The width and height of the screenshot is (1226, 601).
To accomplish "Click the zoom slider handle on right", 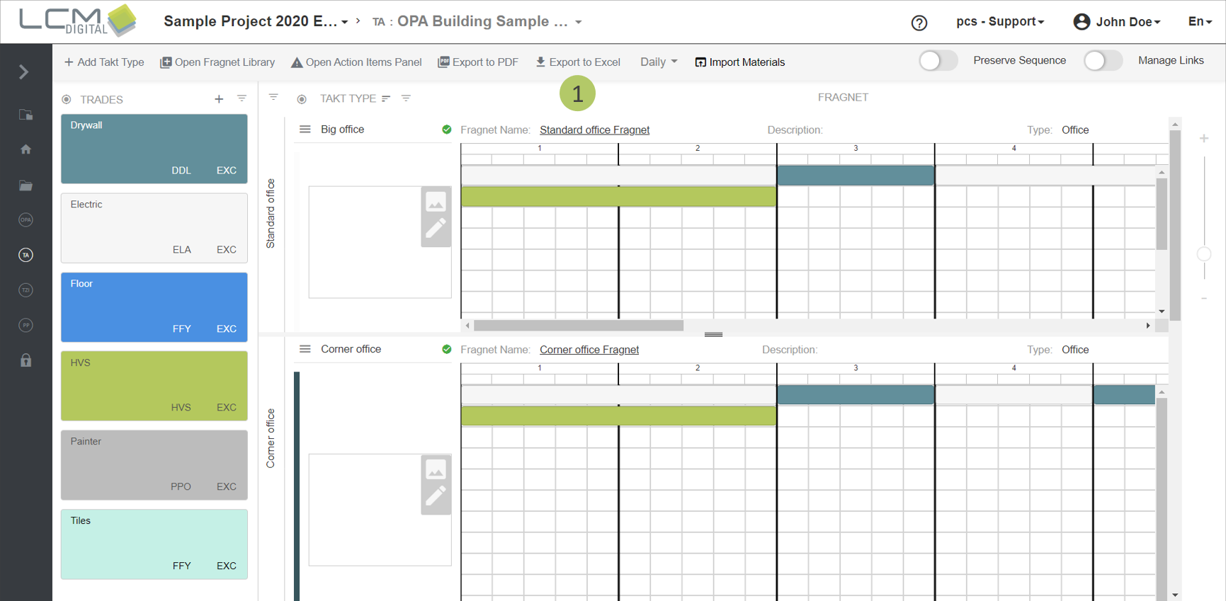I will [1203, 254].
